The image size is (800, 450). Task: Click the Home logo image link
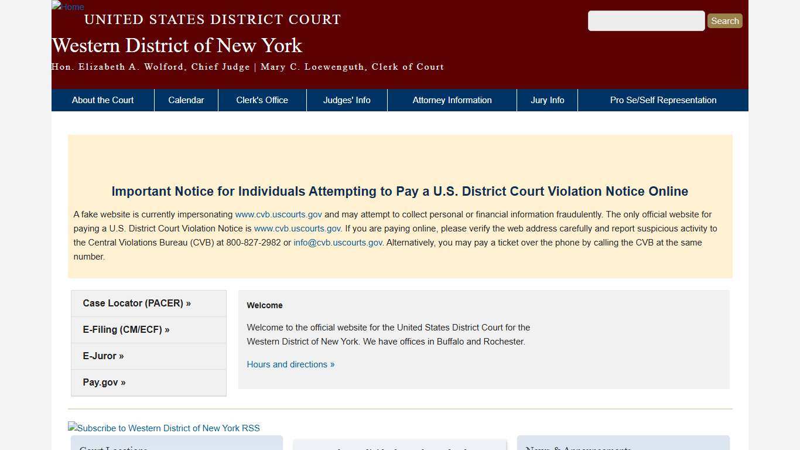[67, 7]
